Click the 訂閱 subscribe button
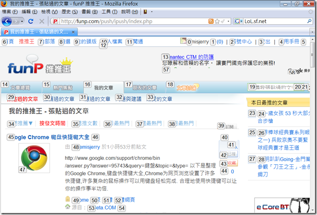 228,127
